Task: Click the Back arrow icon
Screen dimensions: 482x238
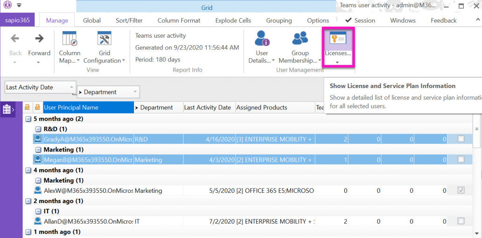Action: click(x=15, y=38)
